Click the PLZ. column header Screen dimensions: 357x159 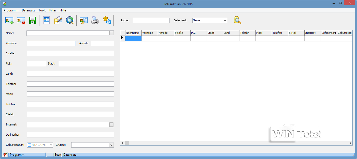click(199, 33)
